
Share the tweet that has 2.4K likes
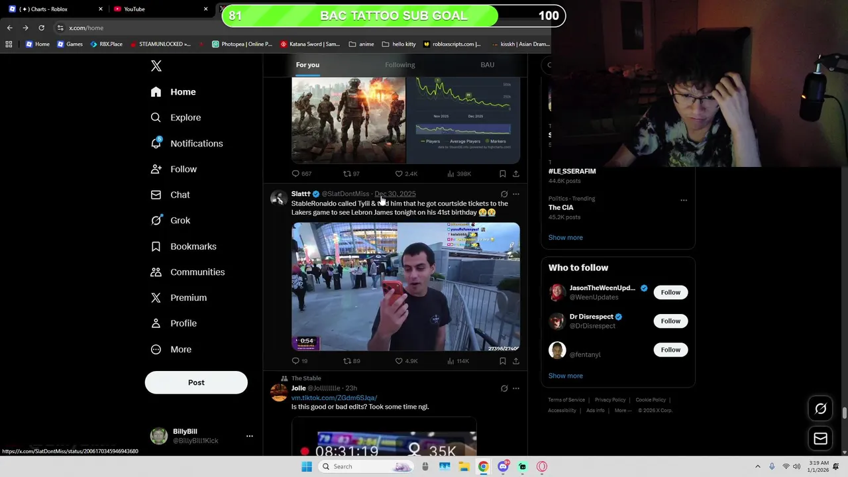[516, 174]
